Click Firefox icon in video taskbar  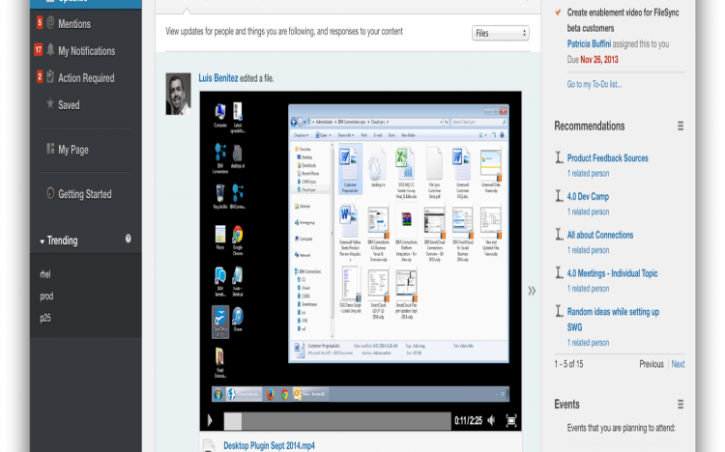[x=270, y=394]
